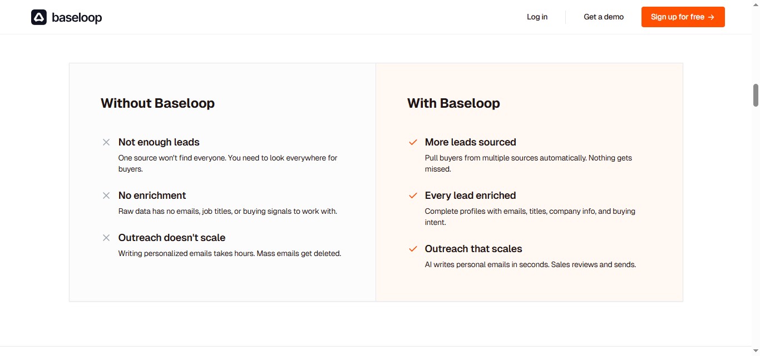Select the "With Baseloop" heading

453,103
